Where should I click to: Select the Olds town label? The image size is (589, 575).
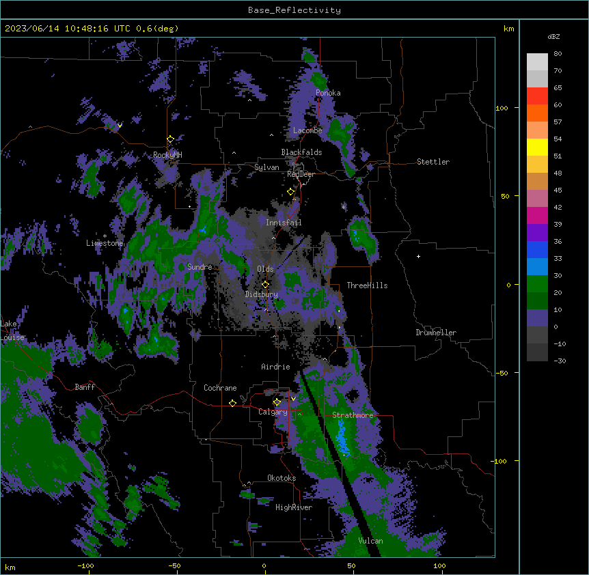265,269
